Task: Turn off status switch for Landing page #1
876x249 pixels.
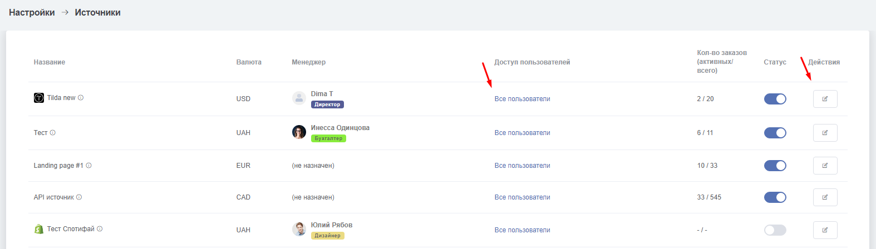Action: (775, 166)
